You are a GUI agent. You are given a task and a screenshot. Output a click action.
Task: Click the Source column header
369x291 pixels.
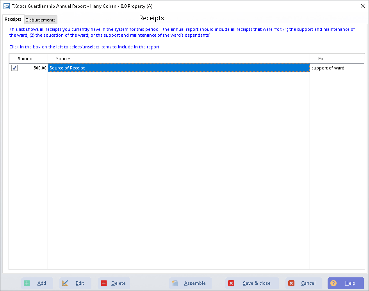tap(63, 59)
